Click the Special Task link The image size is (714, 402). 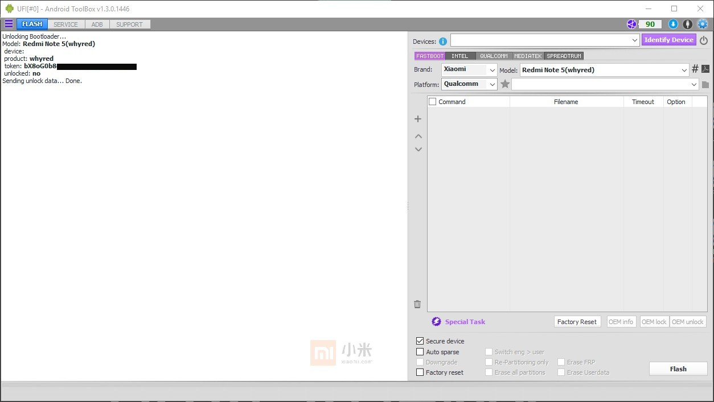point(465,322)
